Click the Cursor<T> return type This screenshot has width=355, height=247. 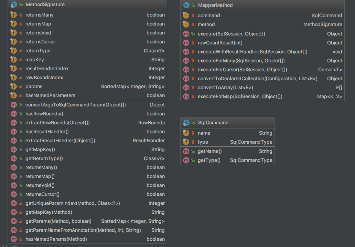[x=330, y=70]
